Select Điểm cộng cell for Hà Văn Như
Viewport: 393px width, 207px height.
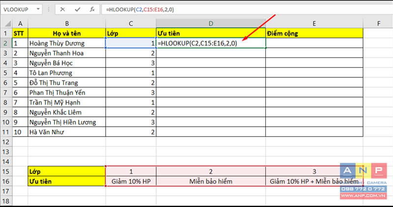tap(314, 132)
